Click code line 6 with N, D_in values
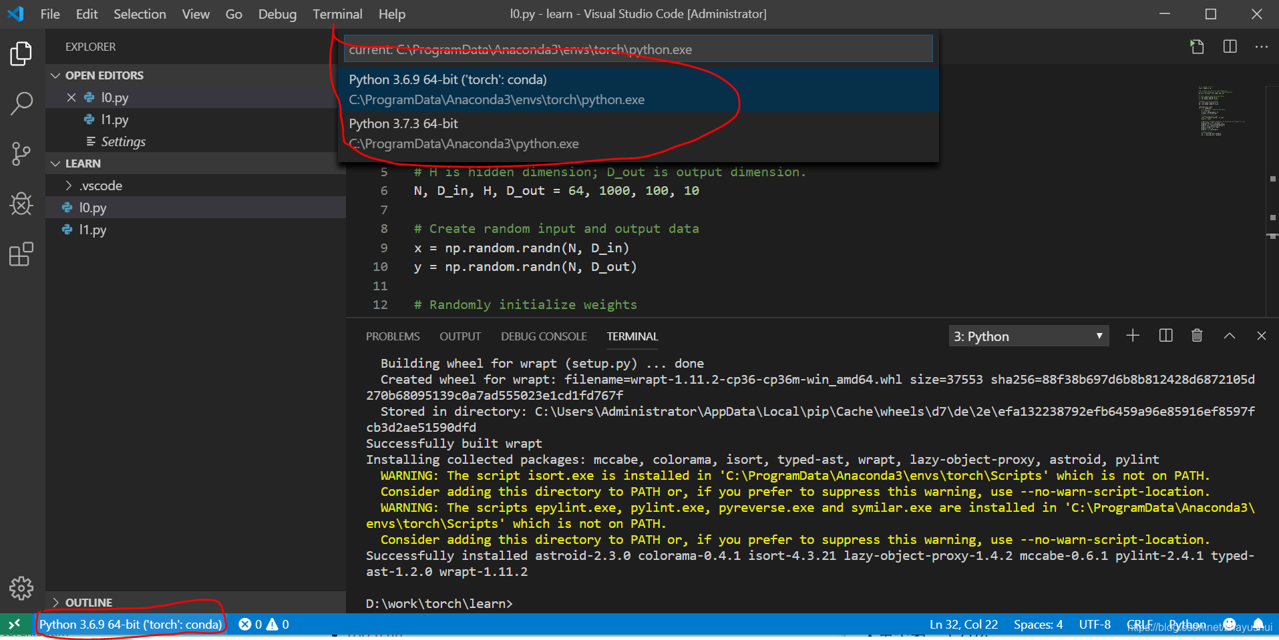The height and width of the screenshot is (640, 1279). point(556,191)
